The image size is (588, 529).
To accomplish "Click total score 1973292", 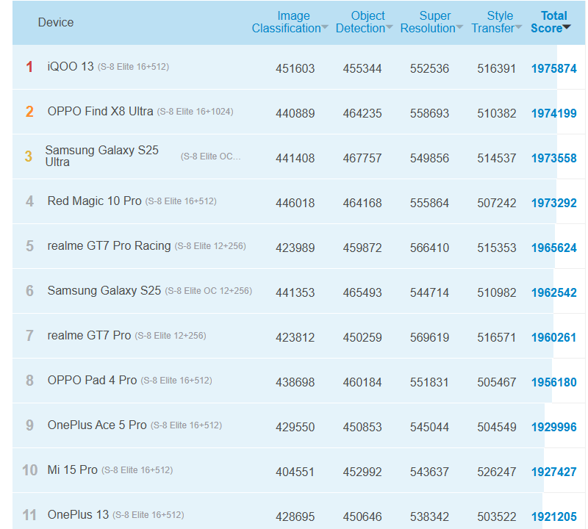I will (x=554, y=203).
